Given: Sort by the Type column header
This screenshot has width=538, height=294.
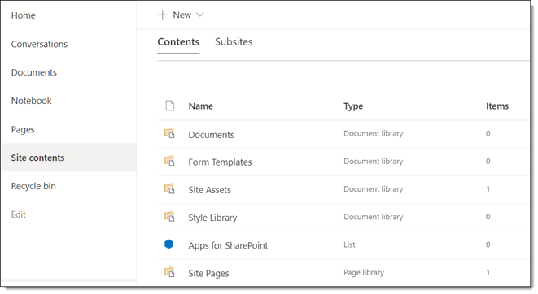Looking at the screenshot, I should pos(353,106).
